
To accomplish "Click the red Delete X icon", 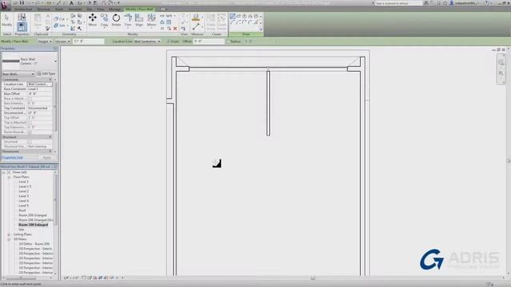I will click(x=175, y=29).
